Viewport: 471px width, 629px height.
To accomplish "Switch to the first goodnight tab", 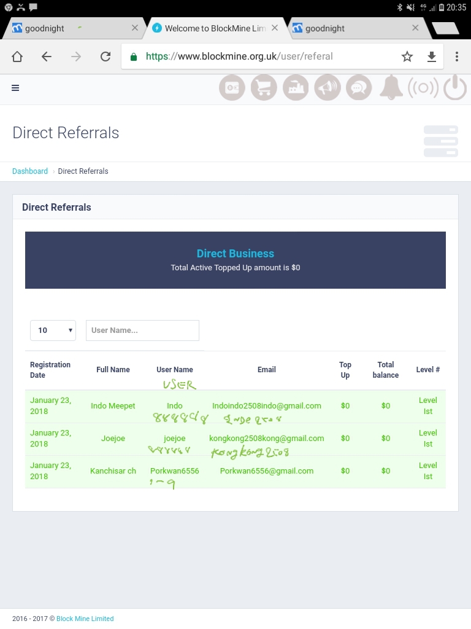I will tap(67, 28).
